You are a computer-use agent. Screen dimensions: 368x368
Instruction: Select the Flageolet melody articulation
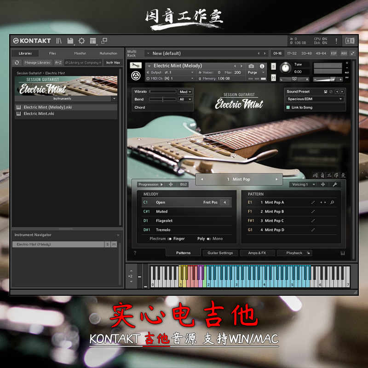[x=187, y=221]
